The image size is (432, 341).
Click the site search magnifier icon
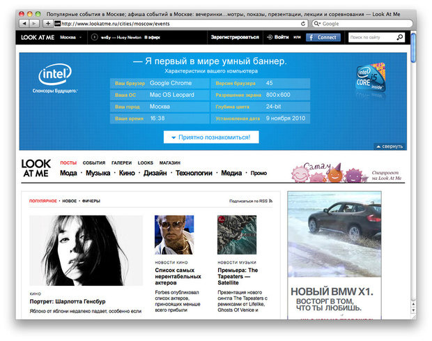point(400,37)
